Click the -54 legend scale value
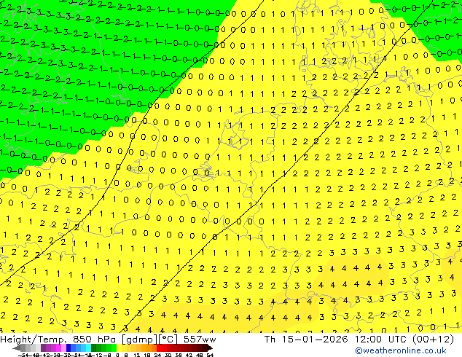Screen dimensions: 462x357 click(25, 355)
